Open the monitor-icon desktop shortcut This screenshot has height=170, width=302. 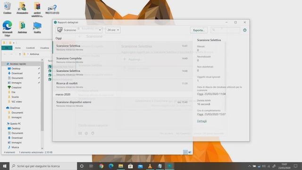[x=37, y=27]
